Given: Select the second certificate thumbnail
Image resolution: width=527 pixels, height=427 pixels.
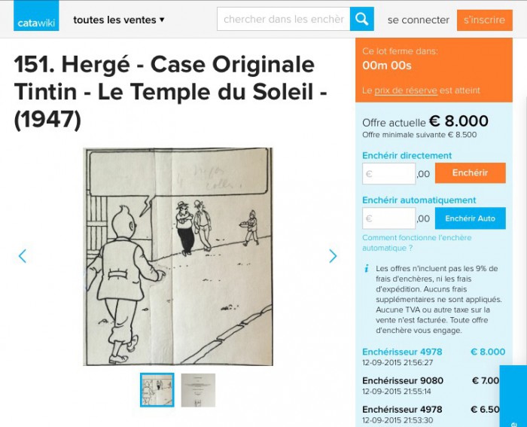Looking at the screenshot, I should click(198, 390).
